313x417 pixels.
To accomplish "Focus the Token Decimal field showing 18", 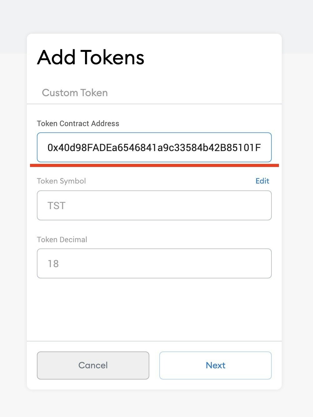I will pyautogui.click(x=154, y=263).
